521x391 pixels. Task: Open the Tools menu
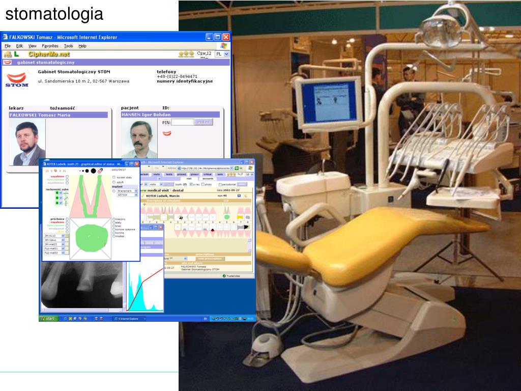(69, 46)
